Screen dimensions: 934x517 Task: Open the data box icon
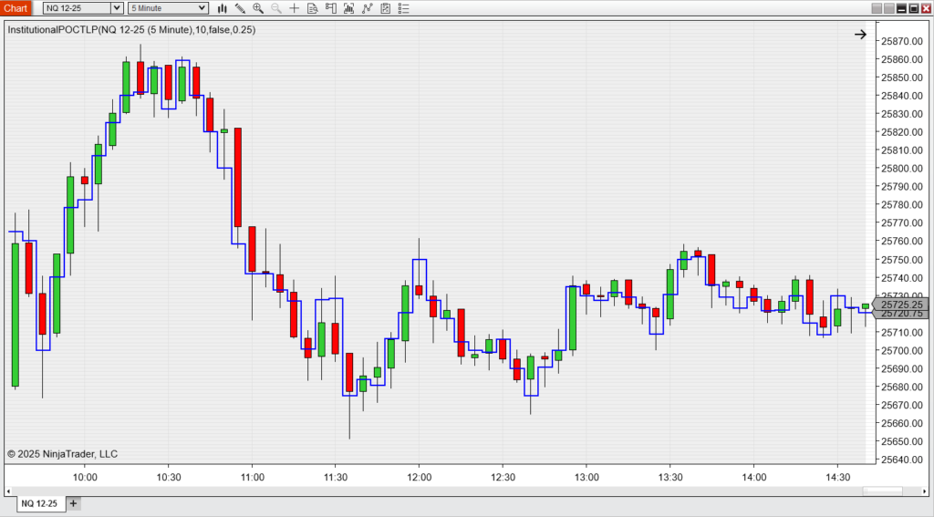tap(312, 8)
